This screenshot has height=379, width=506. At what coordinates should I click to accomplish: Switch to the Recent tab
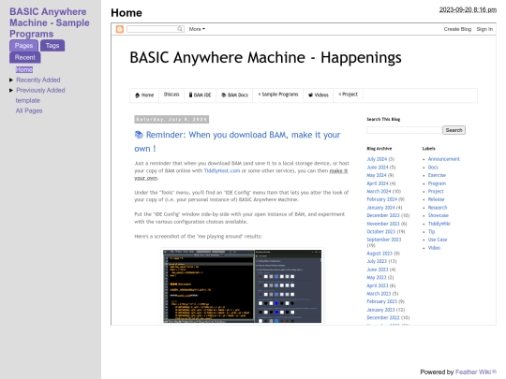coord(25,57)
